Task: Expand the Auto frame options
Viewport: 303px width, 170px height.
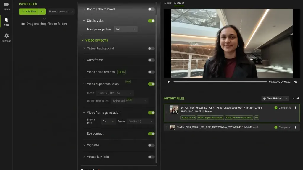Action: tap(84, 60)
